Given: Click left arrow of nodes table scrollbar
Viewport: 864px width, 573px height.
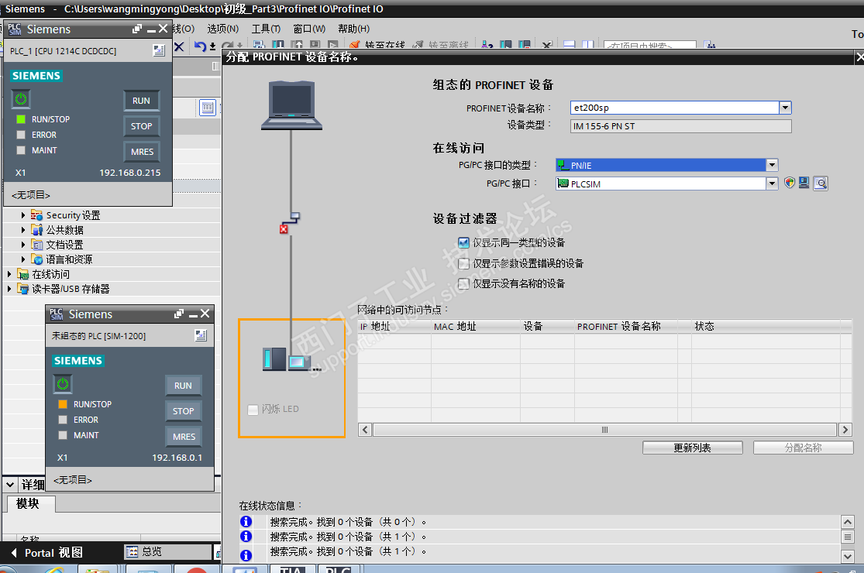Looking at the screenshot, I should click(365, 429).
